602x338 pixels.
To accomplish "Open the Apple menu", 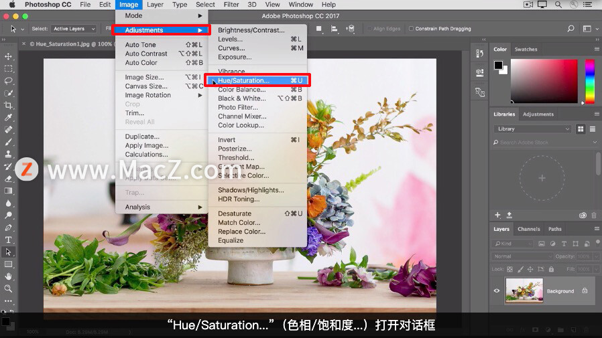I will 12,5.
